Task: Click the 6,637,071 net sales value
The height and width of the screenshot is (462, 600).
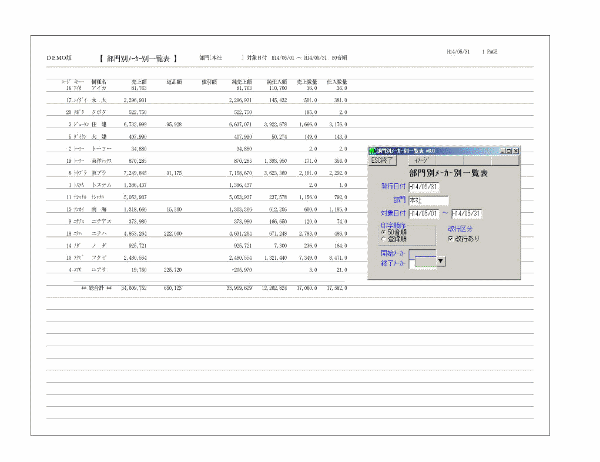Action: 240,125
